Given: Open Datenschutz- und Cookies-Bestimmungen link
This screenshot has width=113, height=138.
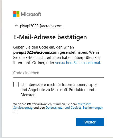Looking at the screenshot, I should pos(74,108).
